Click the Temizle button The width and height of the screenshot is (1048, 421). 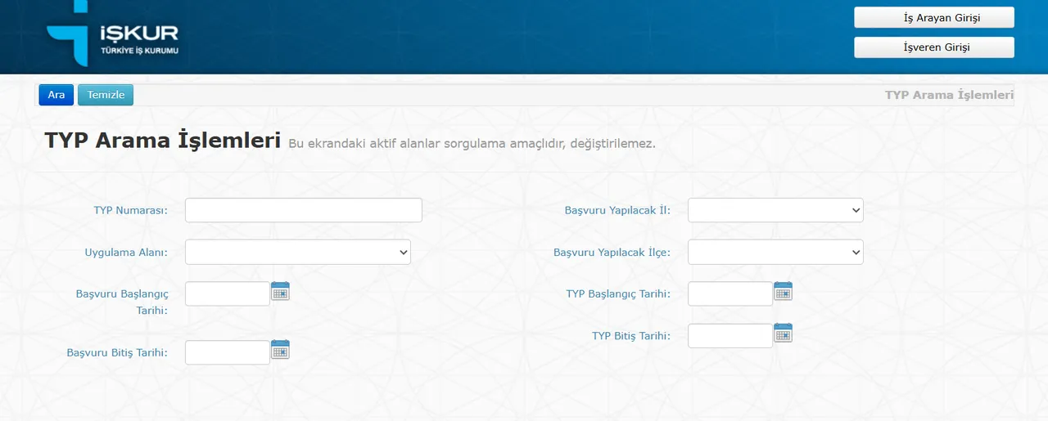pos(106,95)
